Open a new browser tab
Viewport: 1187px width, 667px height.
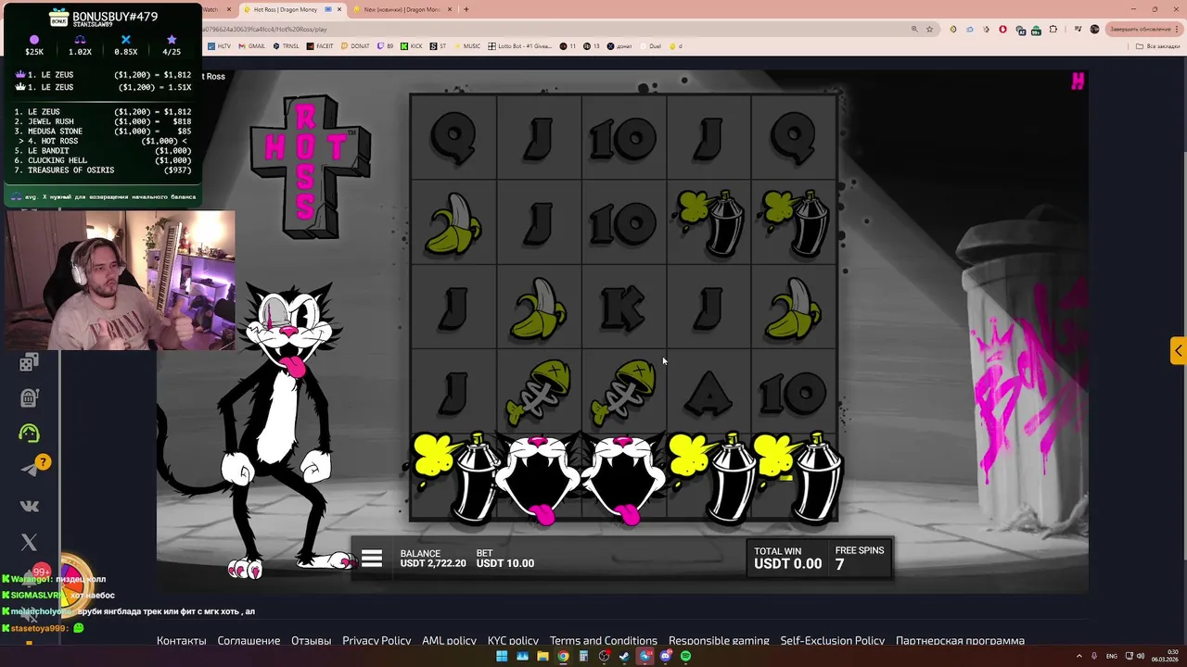point(466,9)
